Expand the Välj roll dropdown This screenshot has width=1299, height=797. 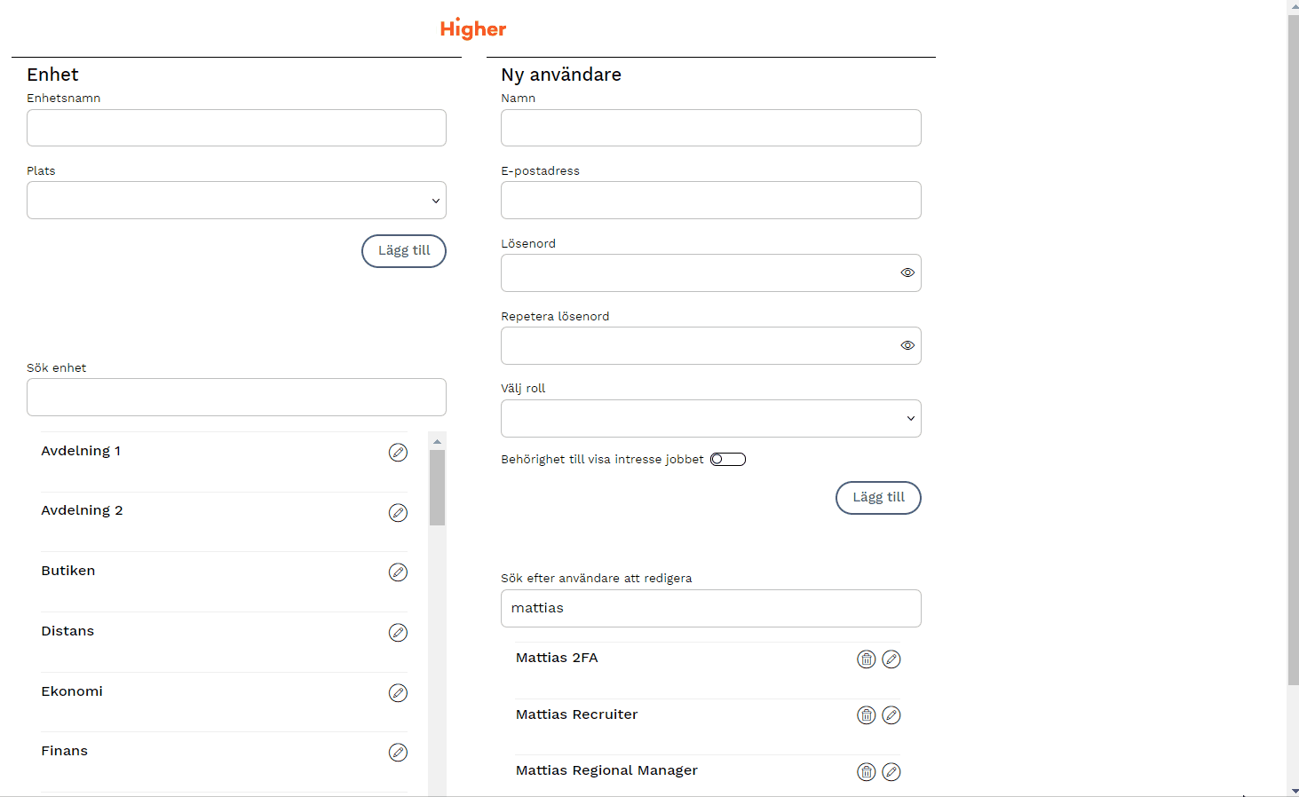point(710,419)
